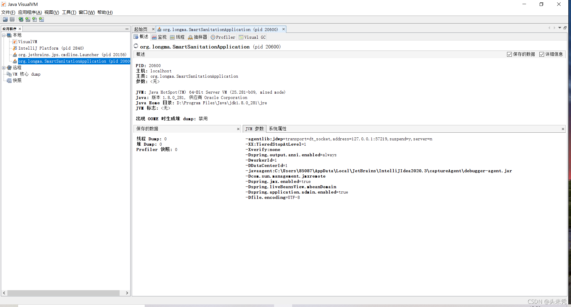
Task: Close the 起始页 tab
Action: pos(153,29)
